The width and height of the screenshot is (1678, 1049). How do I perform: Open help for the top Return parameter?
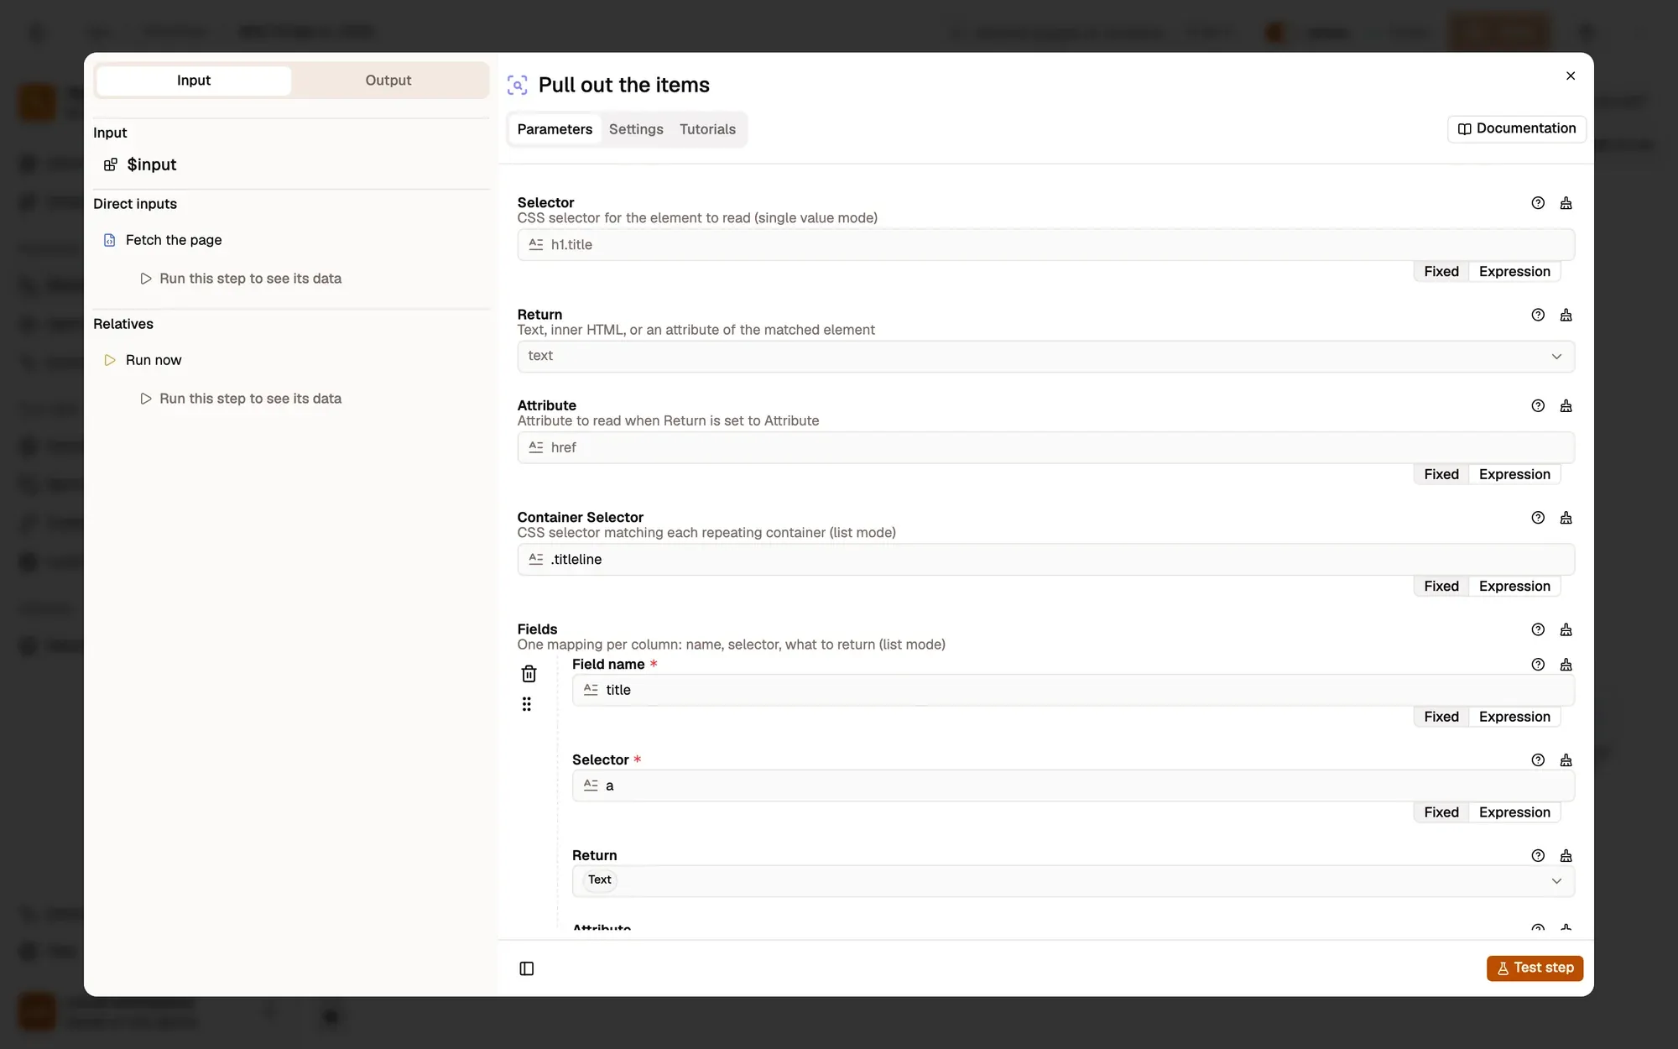(1538, 315)
